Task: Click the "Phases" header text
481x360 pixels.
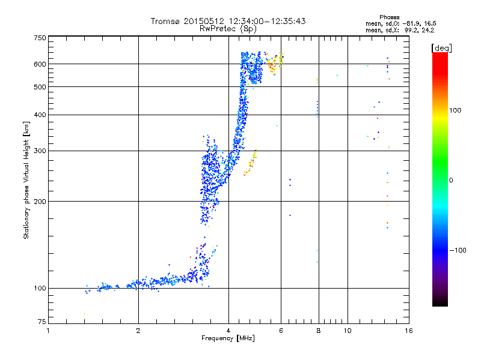Action: pyautogui.click(x=389, y=17)
